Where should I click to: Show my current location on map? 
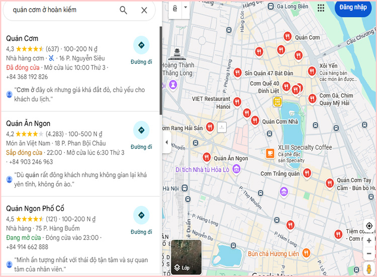[x=369, y=226]
